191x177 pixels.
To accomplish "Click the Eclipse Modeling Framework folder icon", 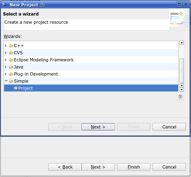I will 11,60.
